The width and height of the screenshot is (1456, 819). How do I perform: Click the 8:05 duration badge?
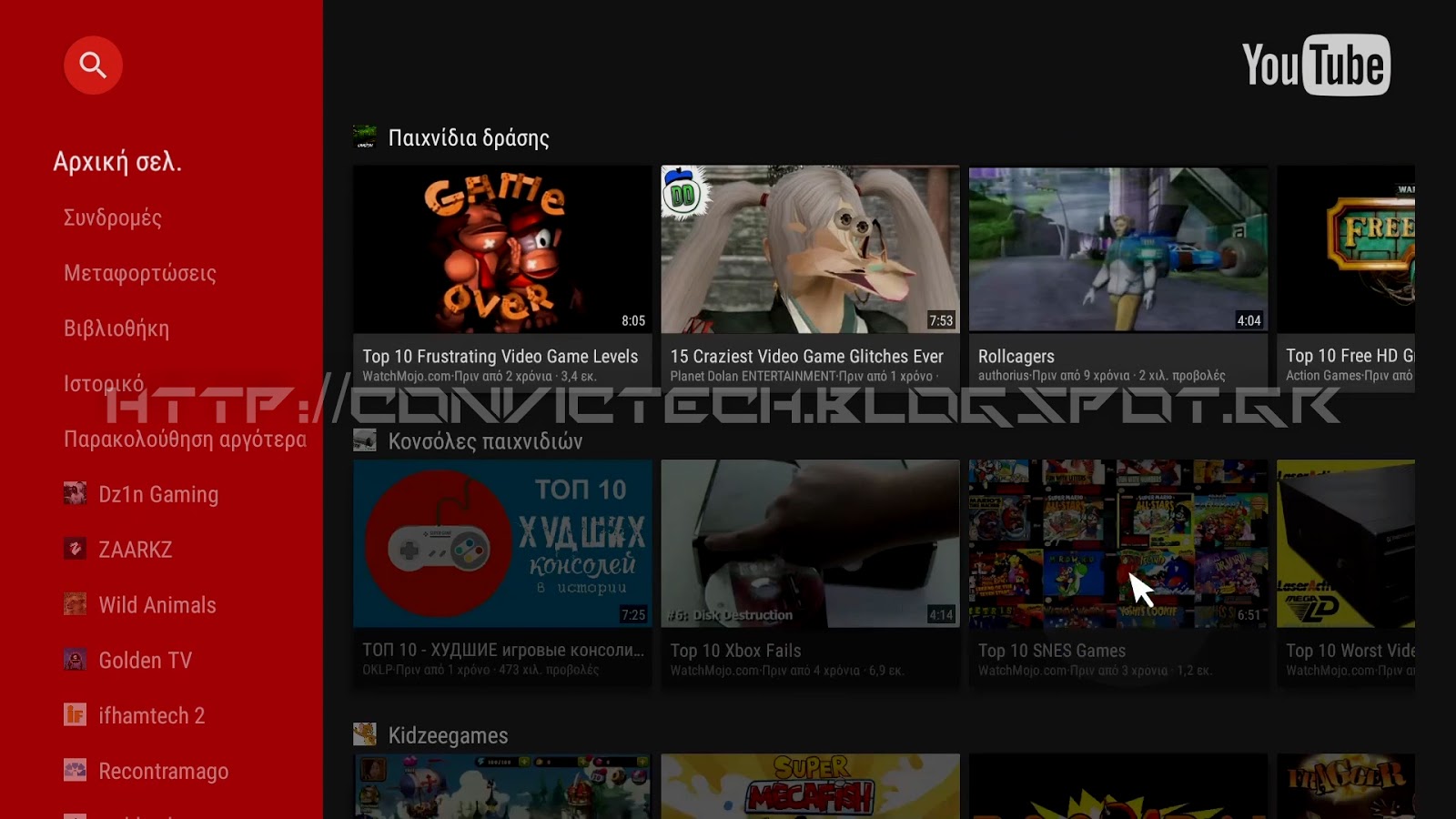point(633,320)
